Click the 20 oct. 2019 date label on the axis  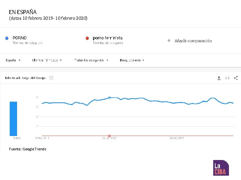click(x=176, y=138)
